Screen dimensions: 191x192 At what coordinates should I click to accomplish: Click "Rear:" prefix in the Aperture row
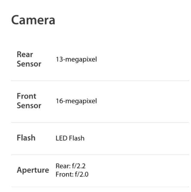click(62, 166)
